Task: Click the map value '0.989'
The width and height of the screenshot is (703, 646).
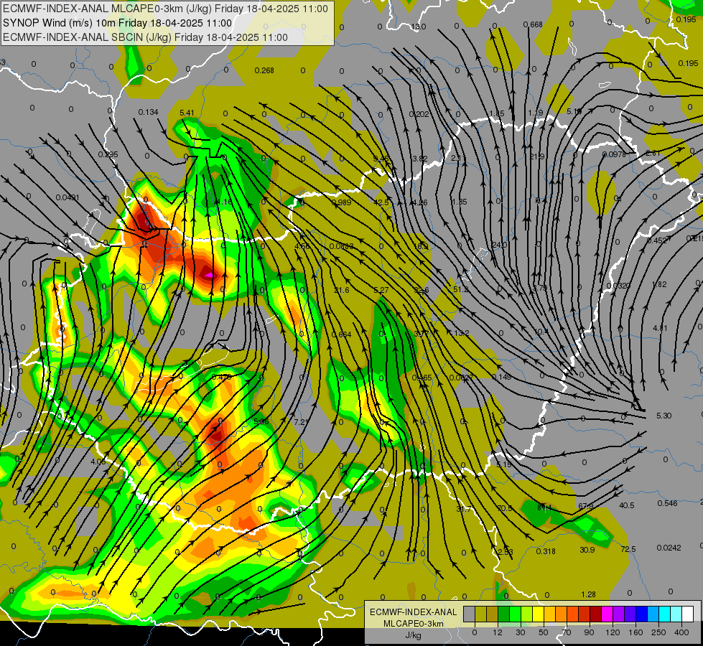Action: 342,202
